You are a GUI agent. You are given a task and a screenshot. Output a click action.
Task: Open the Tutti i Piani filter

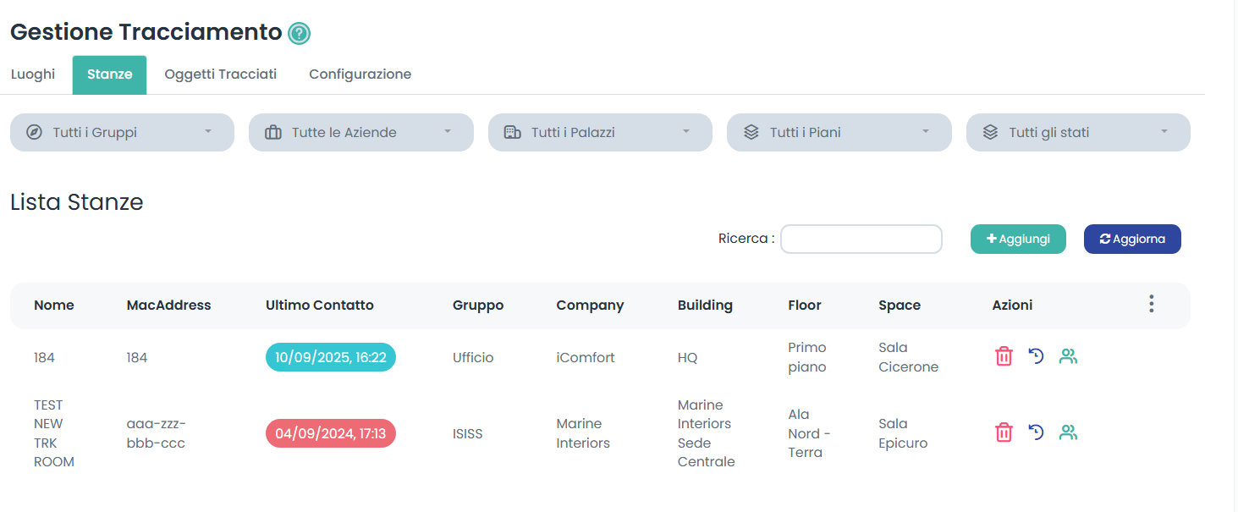pos(839,133)
